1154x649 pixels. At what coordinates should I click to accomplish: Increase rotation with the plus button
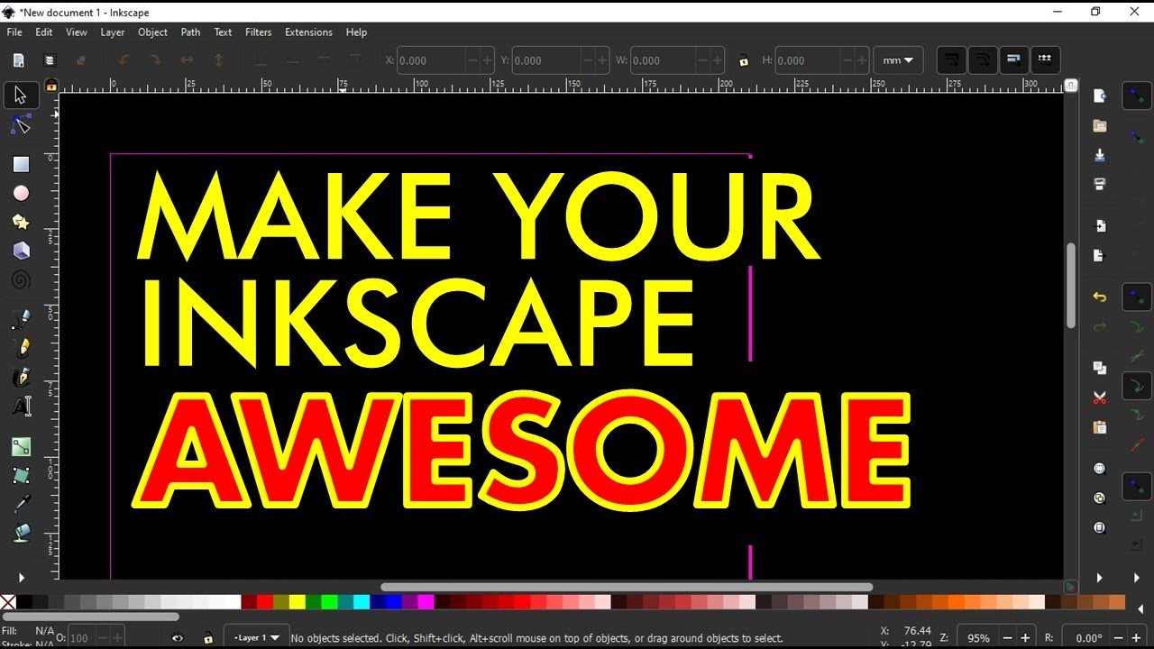[x=1136, y=638]
